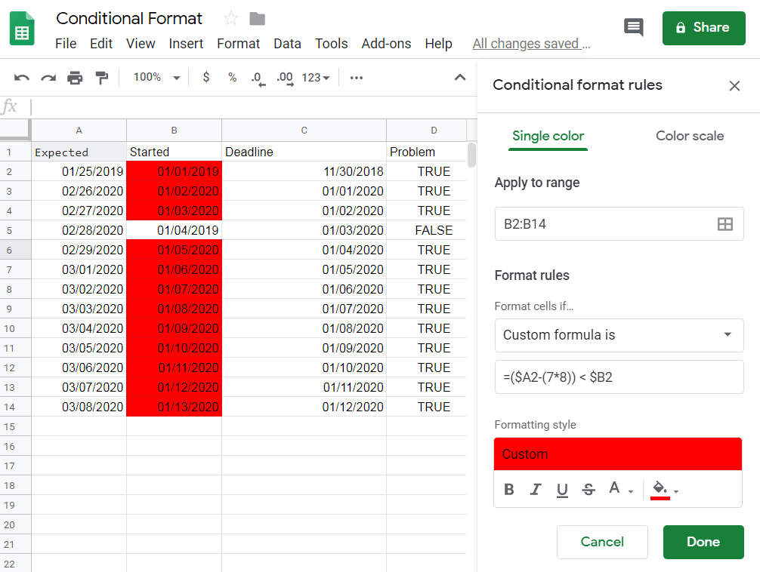Apply italic in the formatting style
This screenshot has width=760, height=572.
[x=535, y=489]
